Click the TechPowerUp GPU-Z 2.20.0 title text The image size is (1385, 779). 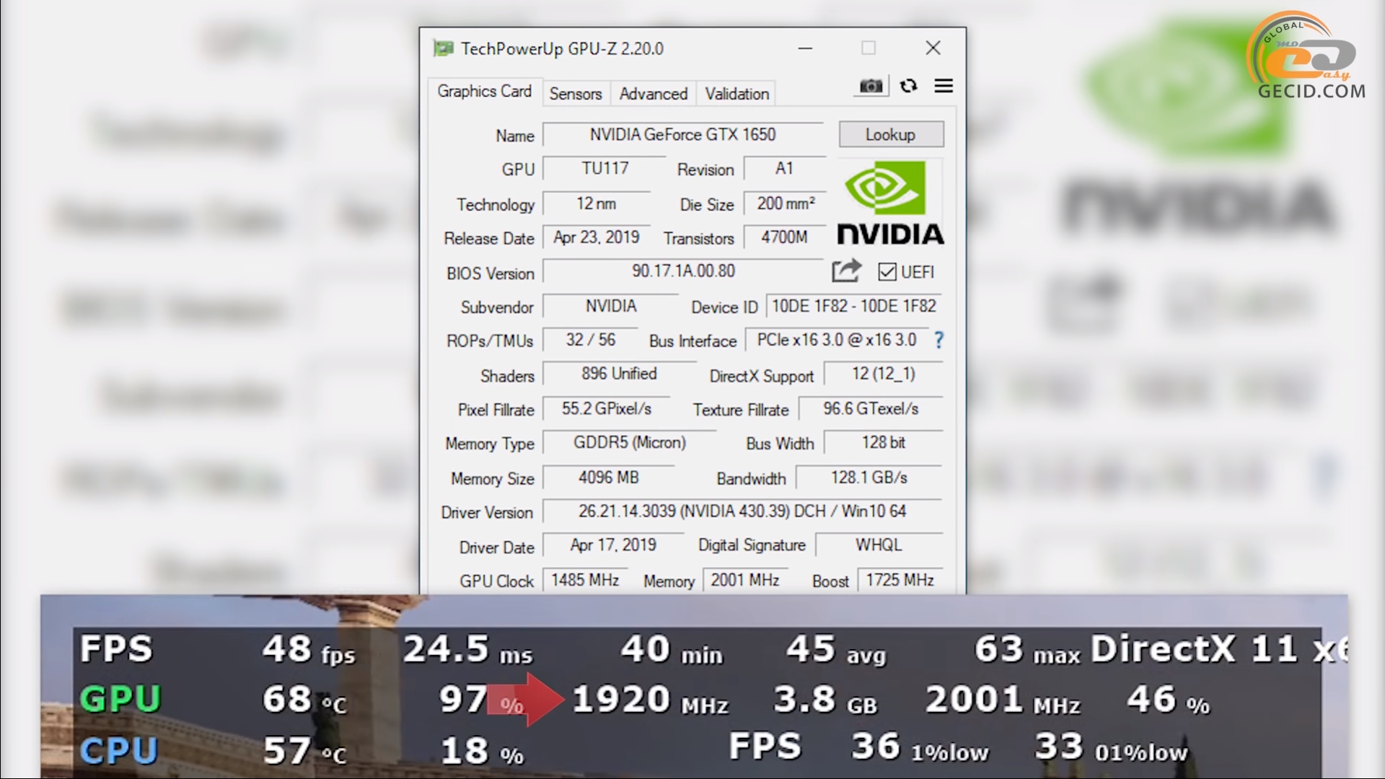[562, 49]
